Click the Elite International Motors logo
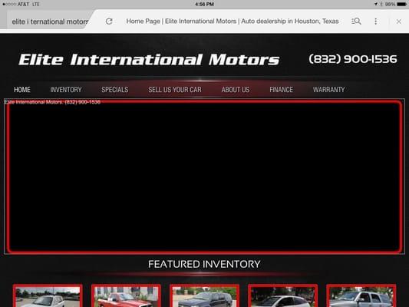Viewport: 409px width, 307px height. pos(149,59)
